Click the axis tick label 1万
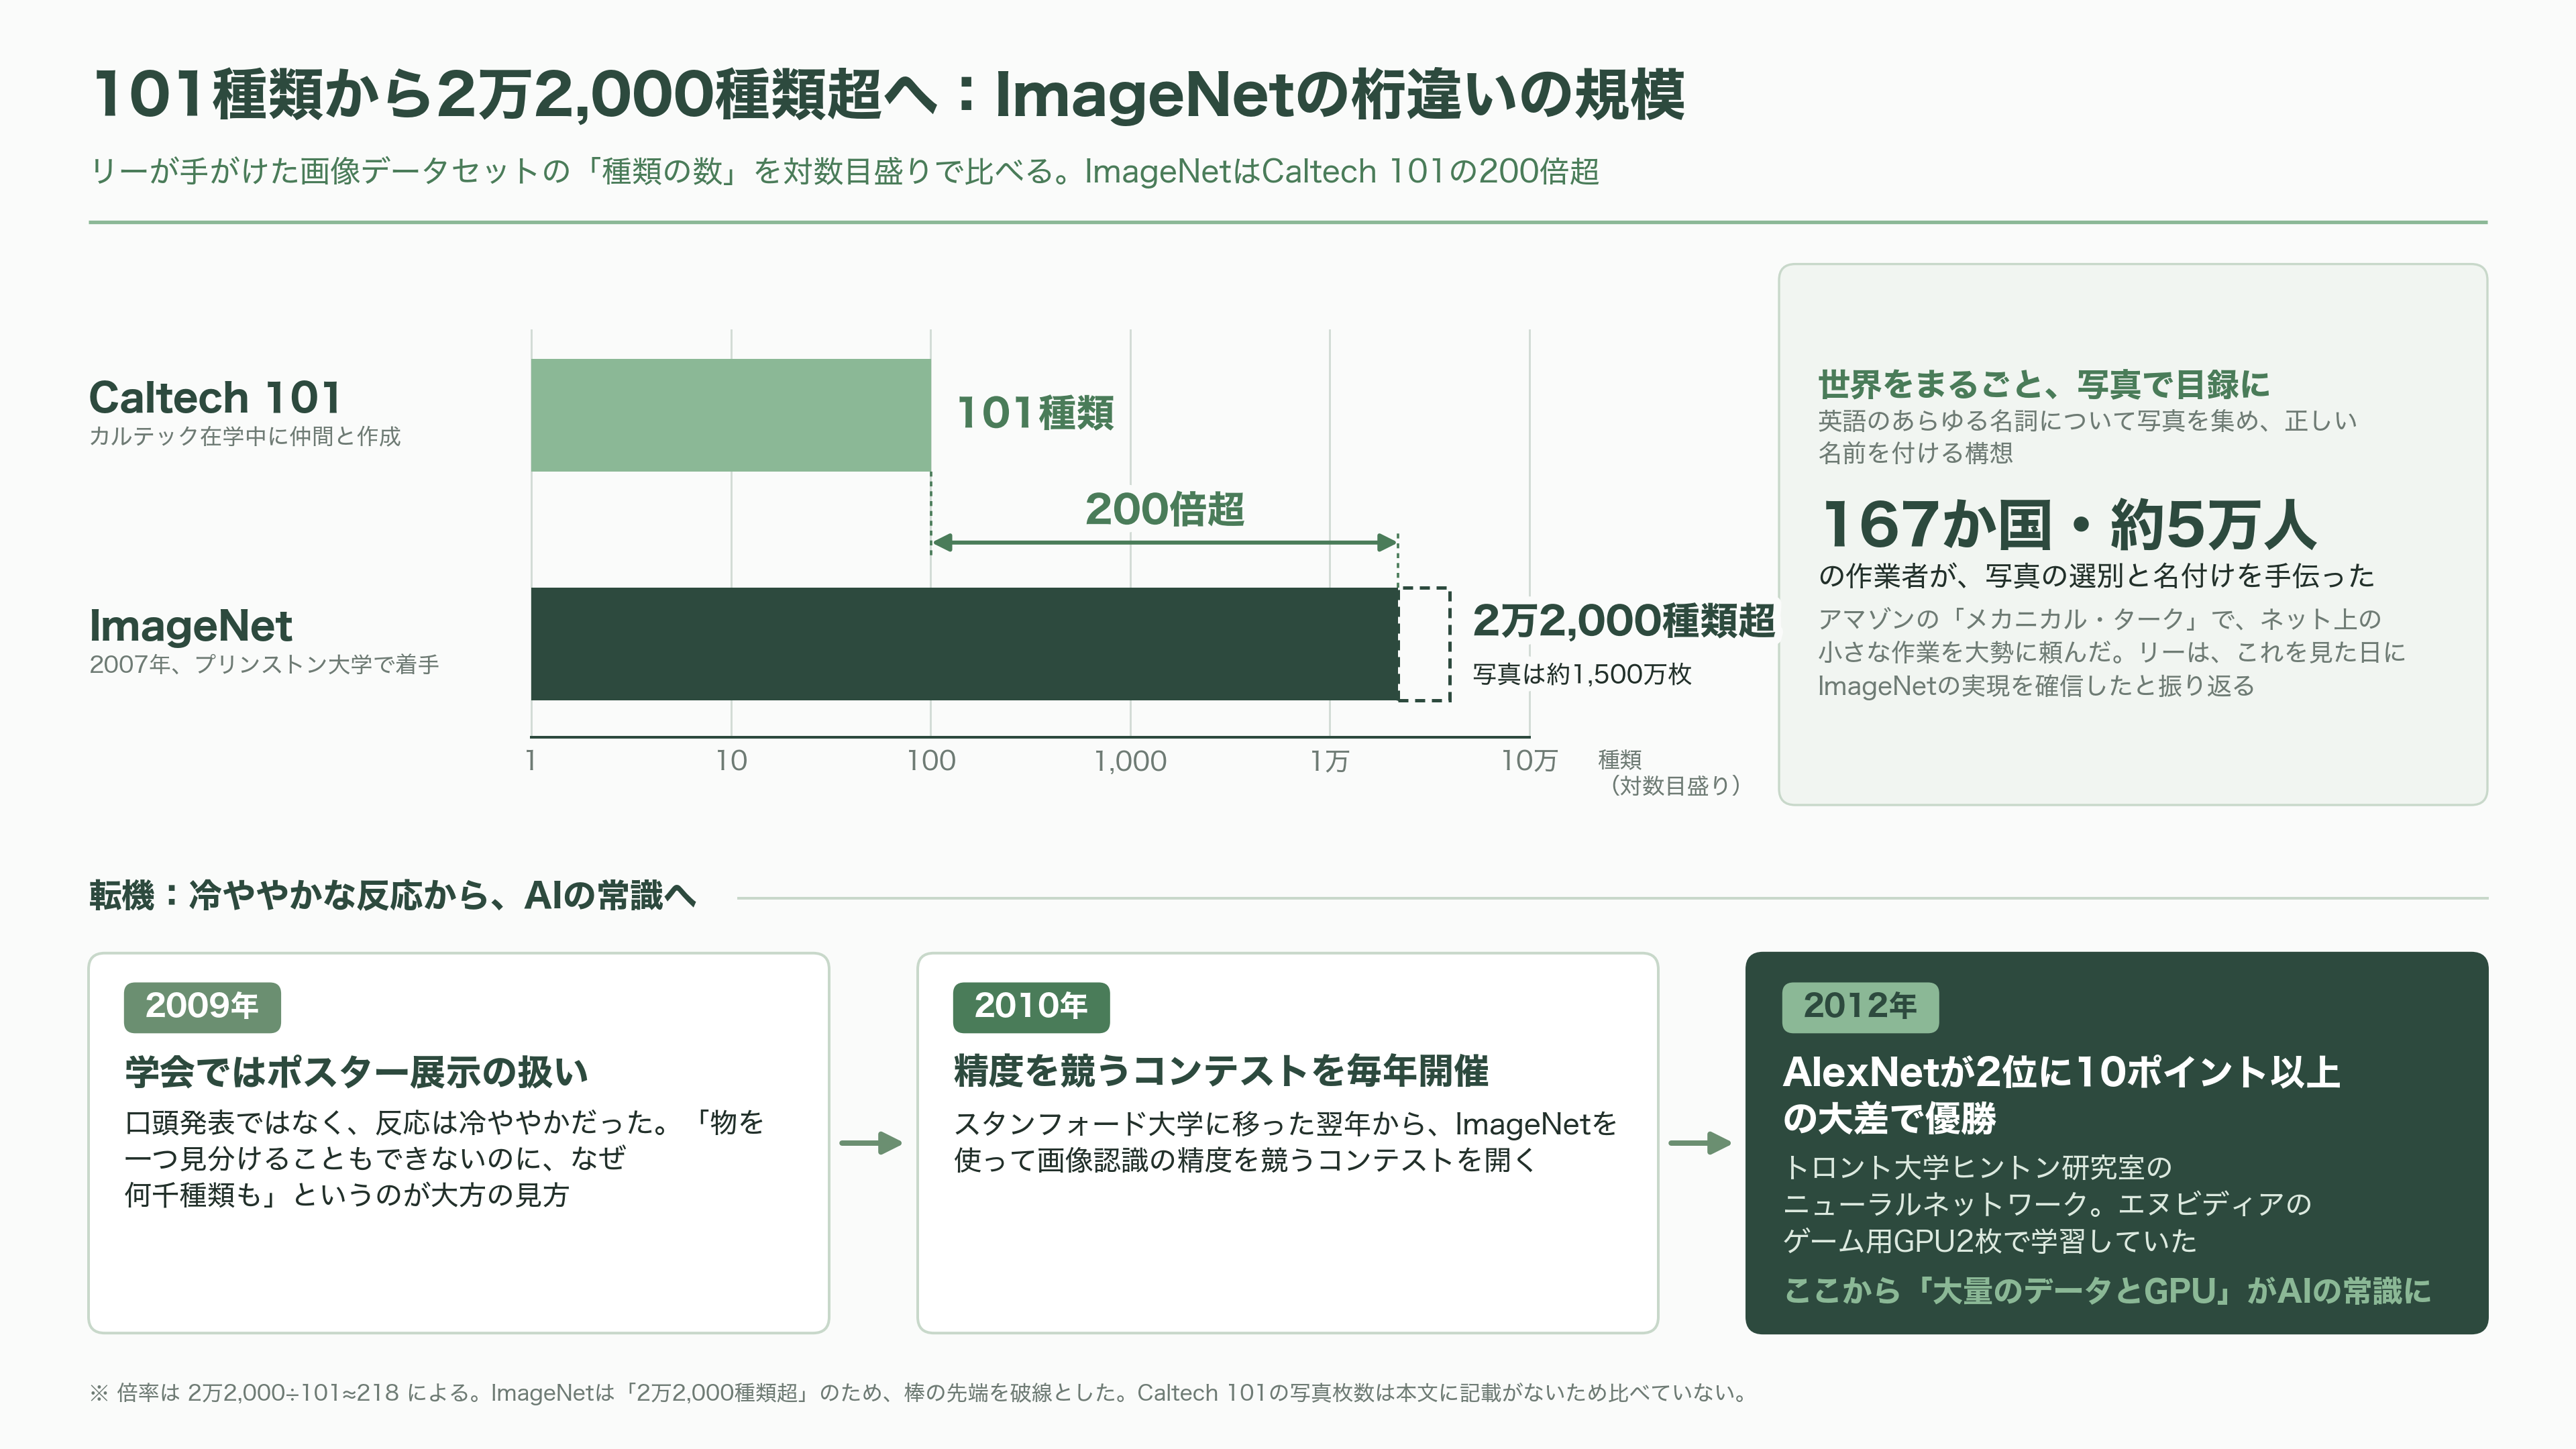 tap(1330, 761)
